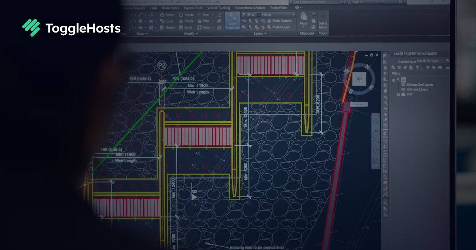
Task: Choose the Fillet tool
Action: click(x=203, y=21)
